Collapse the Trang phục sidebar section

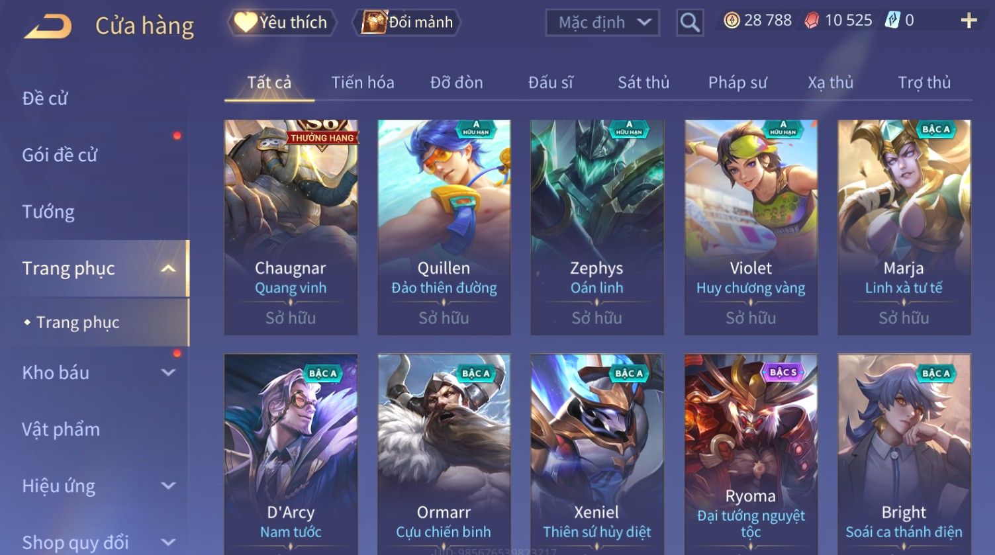pyautogui.click(x=168, y=269)
